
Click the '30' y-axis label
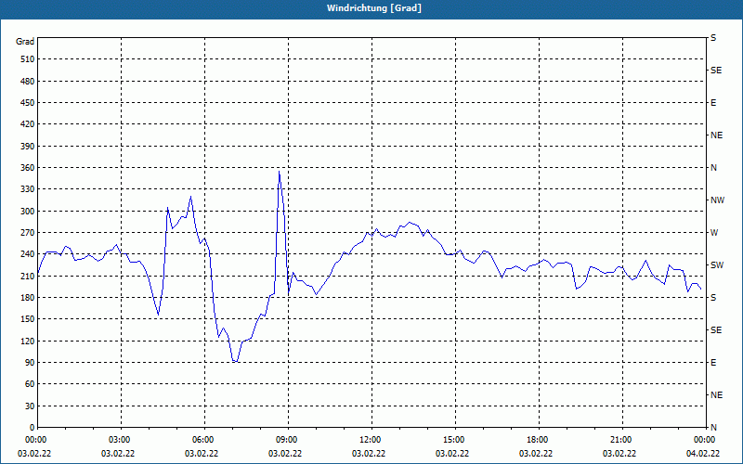pyautogui.click(x=30, y=406)
